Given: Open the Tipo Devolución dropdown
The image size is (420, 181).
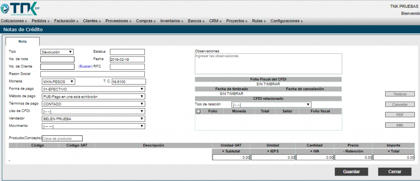Looking at the screenshot, I should coord(57,52).
